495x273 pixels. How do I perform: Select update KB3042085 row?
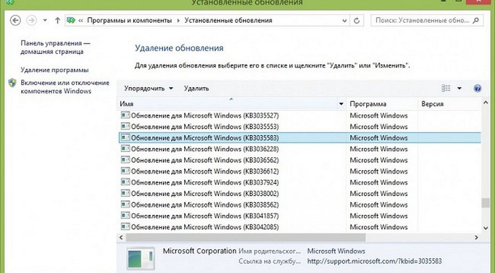pos(299,227)
